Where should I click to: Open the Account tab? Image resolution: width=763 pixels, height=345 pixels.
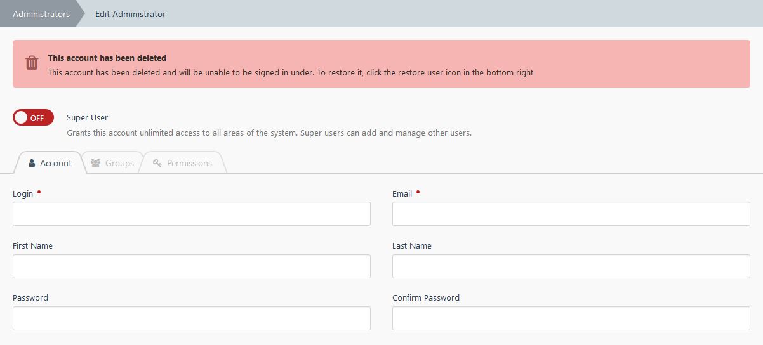click(50, 163)
